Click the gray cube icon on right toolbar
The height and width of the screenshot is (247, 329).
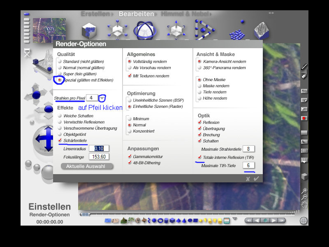pyautogui.click(x=304, y=177)
